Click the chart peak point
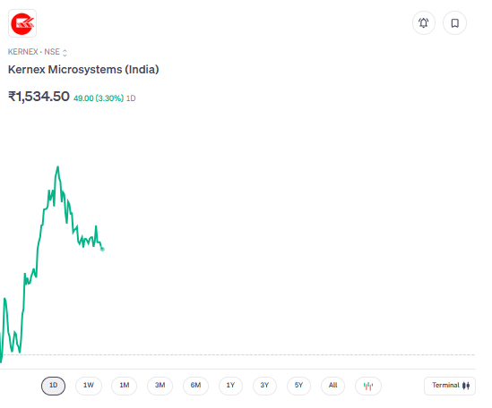Image resolution: width=492 pixels, height=408 pixels. (57, 167)
